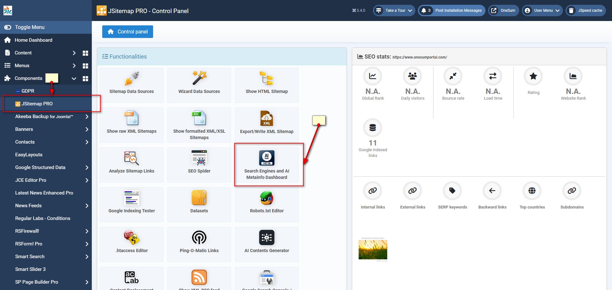Open Google Search Console icon
The height and width of the screenshot is (290, 612).
coord(267,278)
